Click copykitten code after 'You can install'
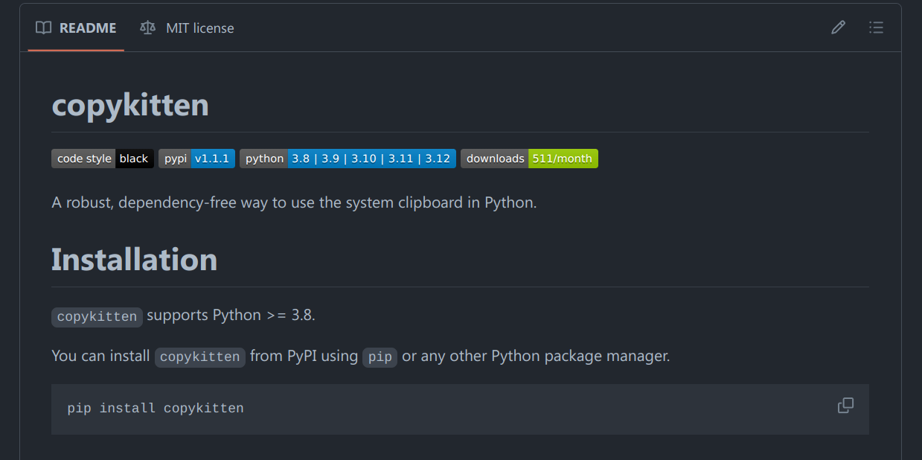 199,357
